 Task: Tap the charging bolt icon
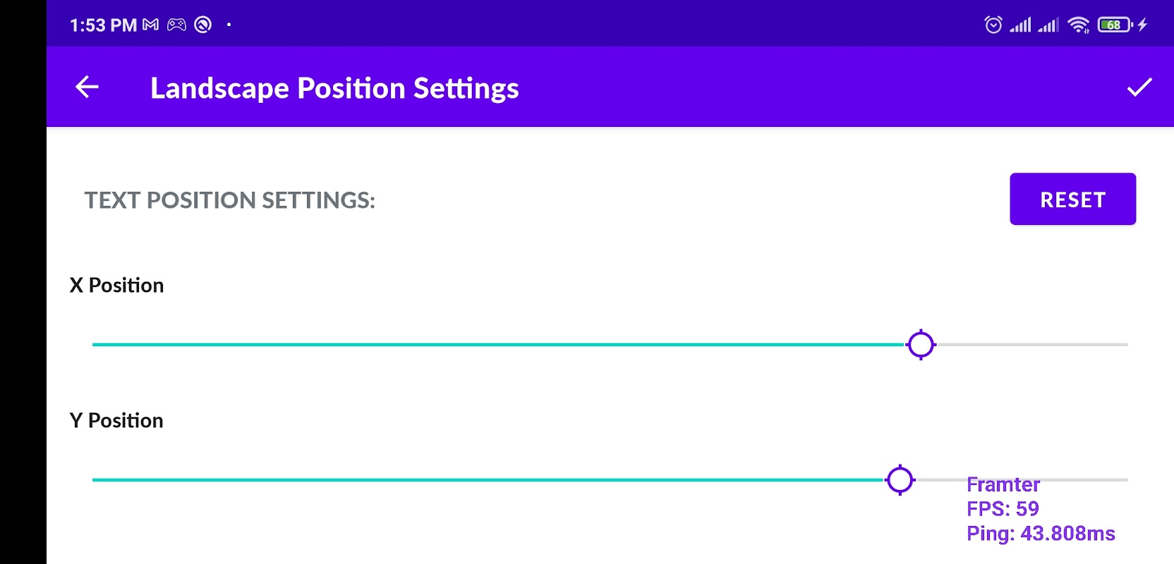(x=1143, y=25)
